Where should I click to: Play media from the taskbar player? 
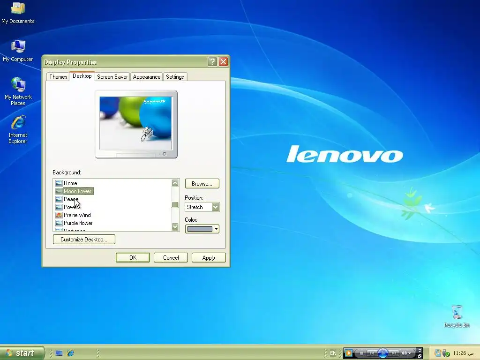point(382,353)
